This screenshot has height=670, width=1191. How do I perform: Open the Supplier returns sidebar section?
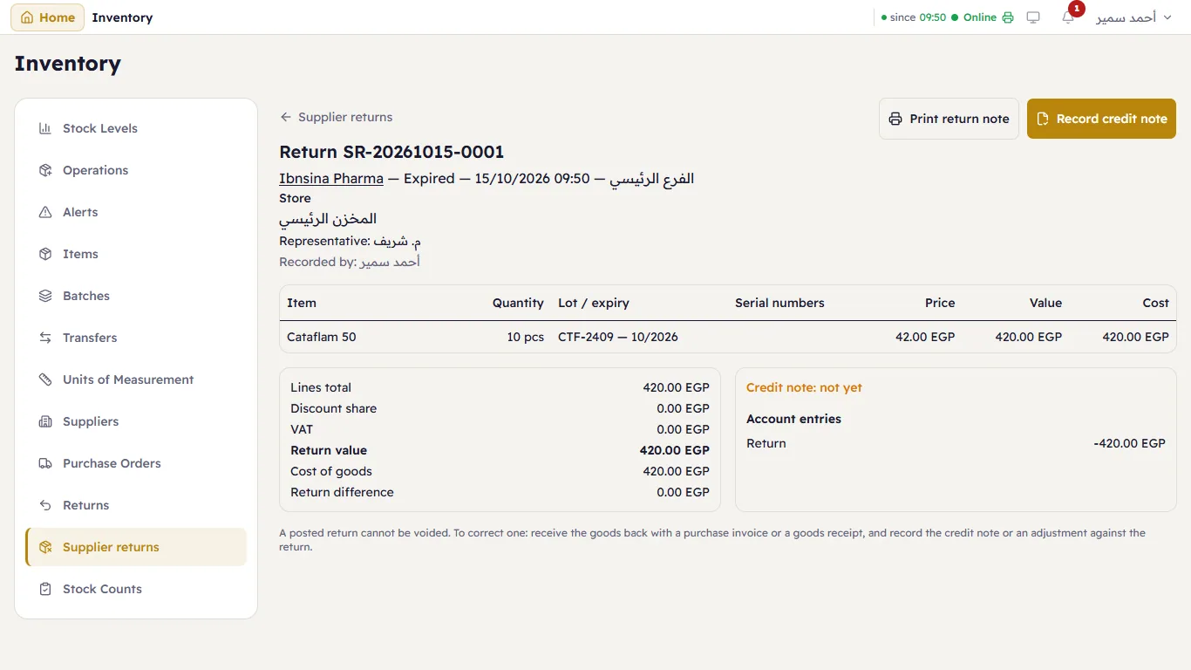(136, 547)
